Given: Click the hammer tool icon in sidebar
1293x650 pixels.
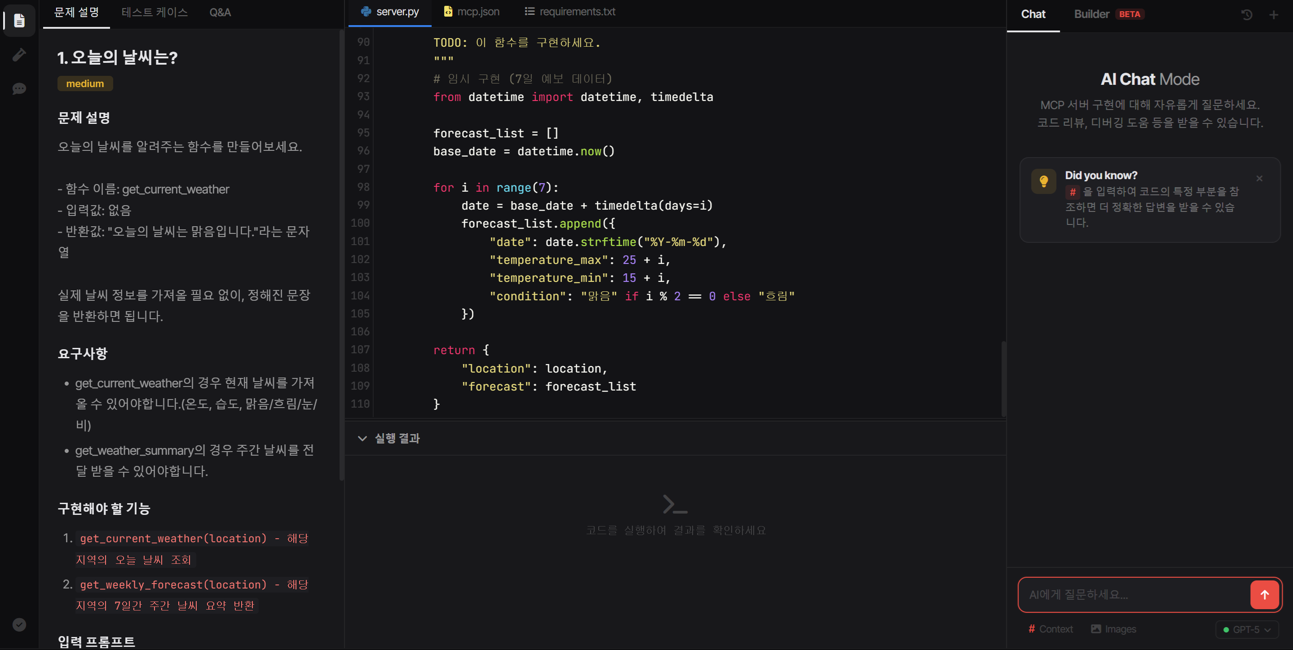Looking at the screenshot, I should pos(19,55).
